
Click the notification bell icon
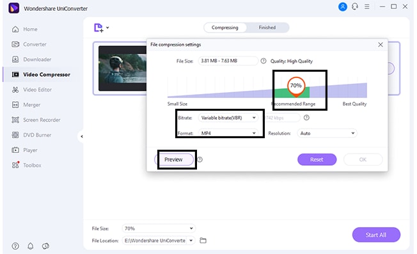(x=31, y=246)
